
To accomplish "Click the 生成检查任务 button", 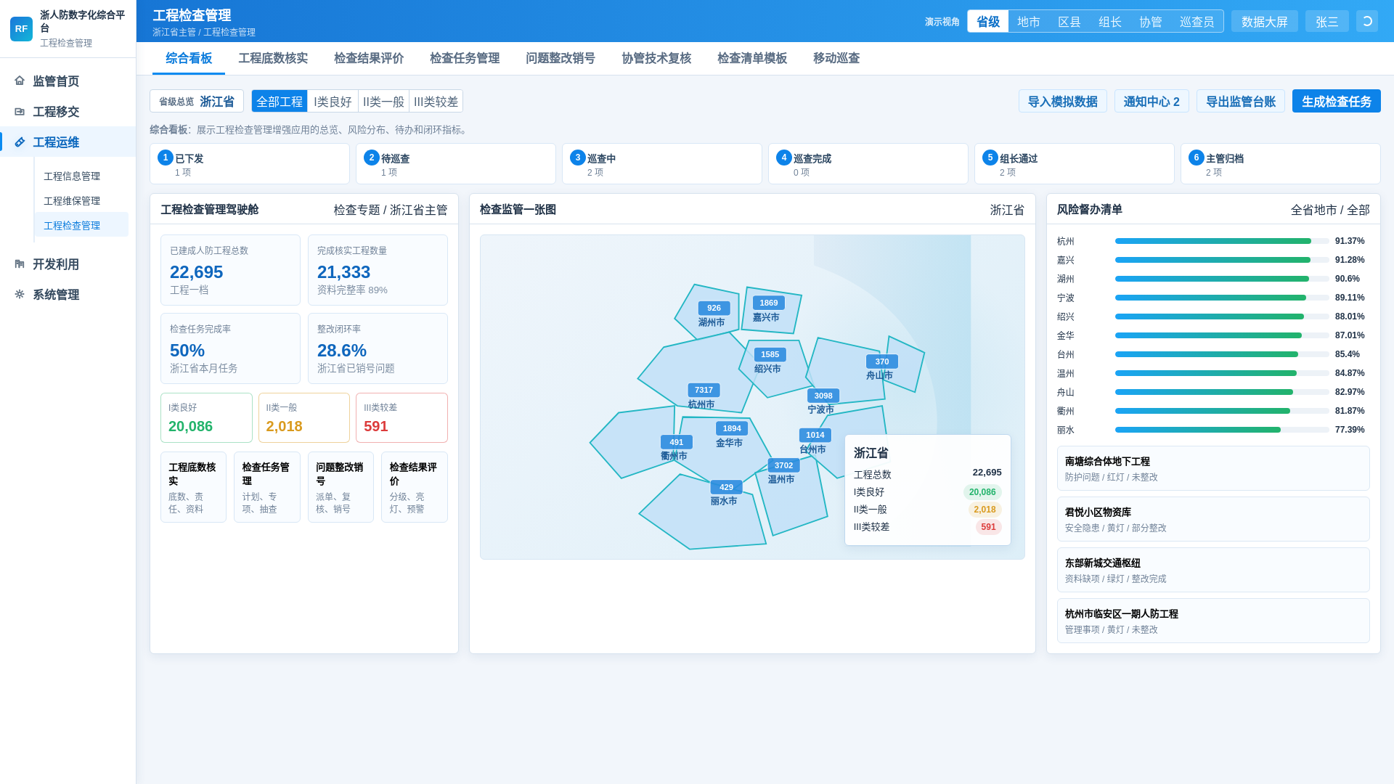I will pyautogui.click(x=1336, y=101).
